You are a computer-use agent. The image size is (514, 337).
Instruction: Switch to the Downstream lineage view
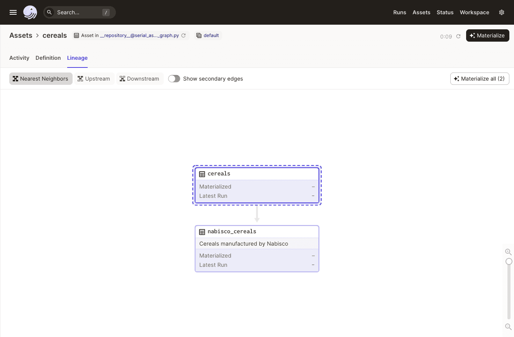[139, 79]
